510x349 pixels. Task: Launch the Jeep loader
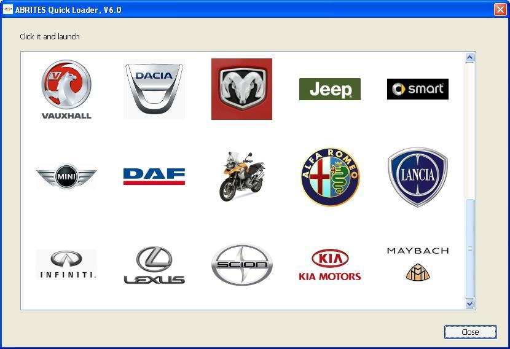(330, 89)
